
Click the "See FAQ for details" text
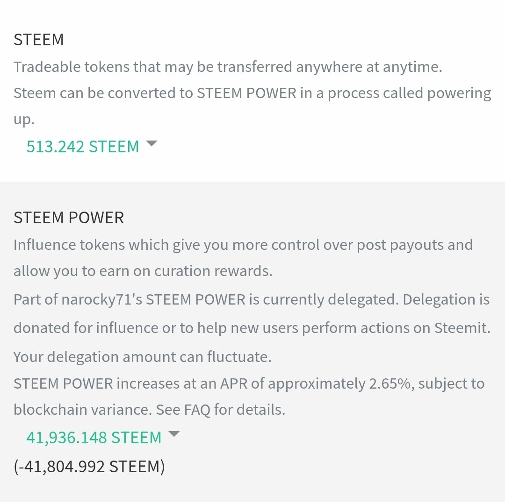[x=220, y=410]
